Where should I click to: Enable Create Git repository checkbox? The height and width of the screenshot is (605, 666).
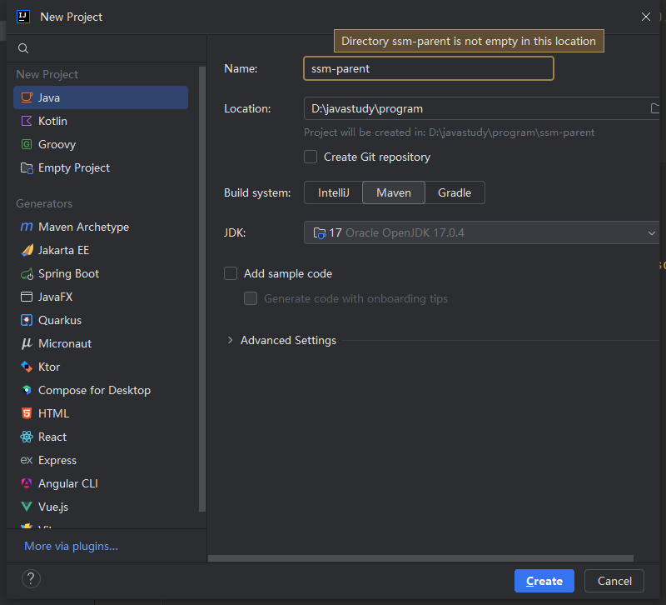pyautogui.click(x=311, y=157)
